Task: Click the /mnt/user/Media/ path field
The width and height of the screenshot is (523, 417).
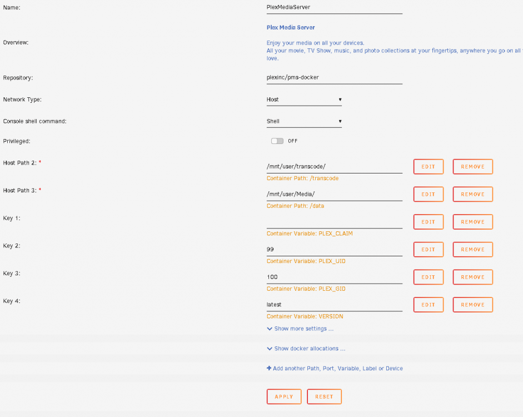Action: [335, 194]
